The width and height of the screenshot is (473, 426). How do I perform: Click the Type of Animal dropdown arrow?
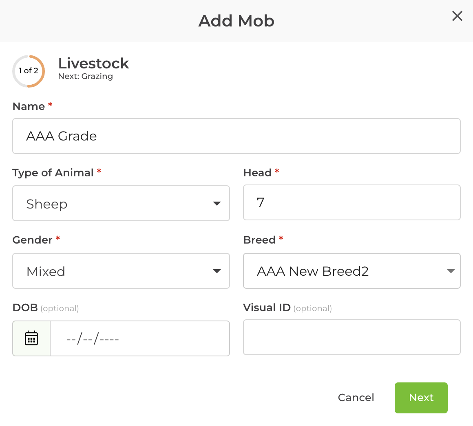tap(217, 203)
